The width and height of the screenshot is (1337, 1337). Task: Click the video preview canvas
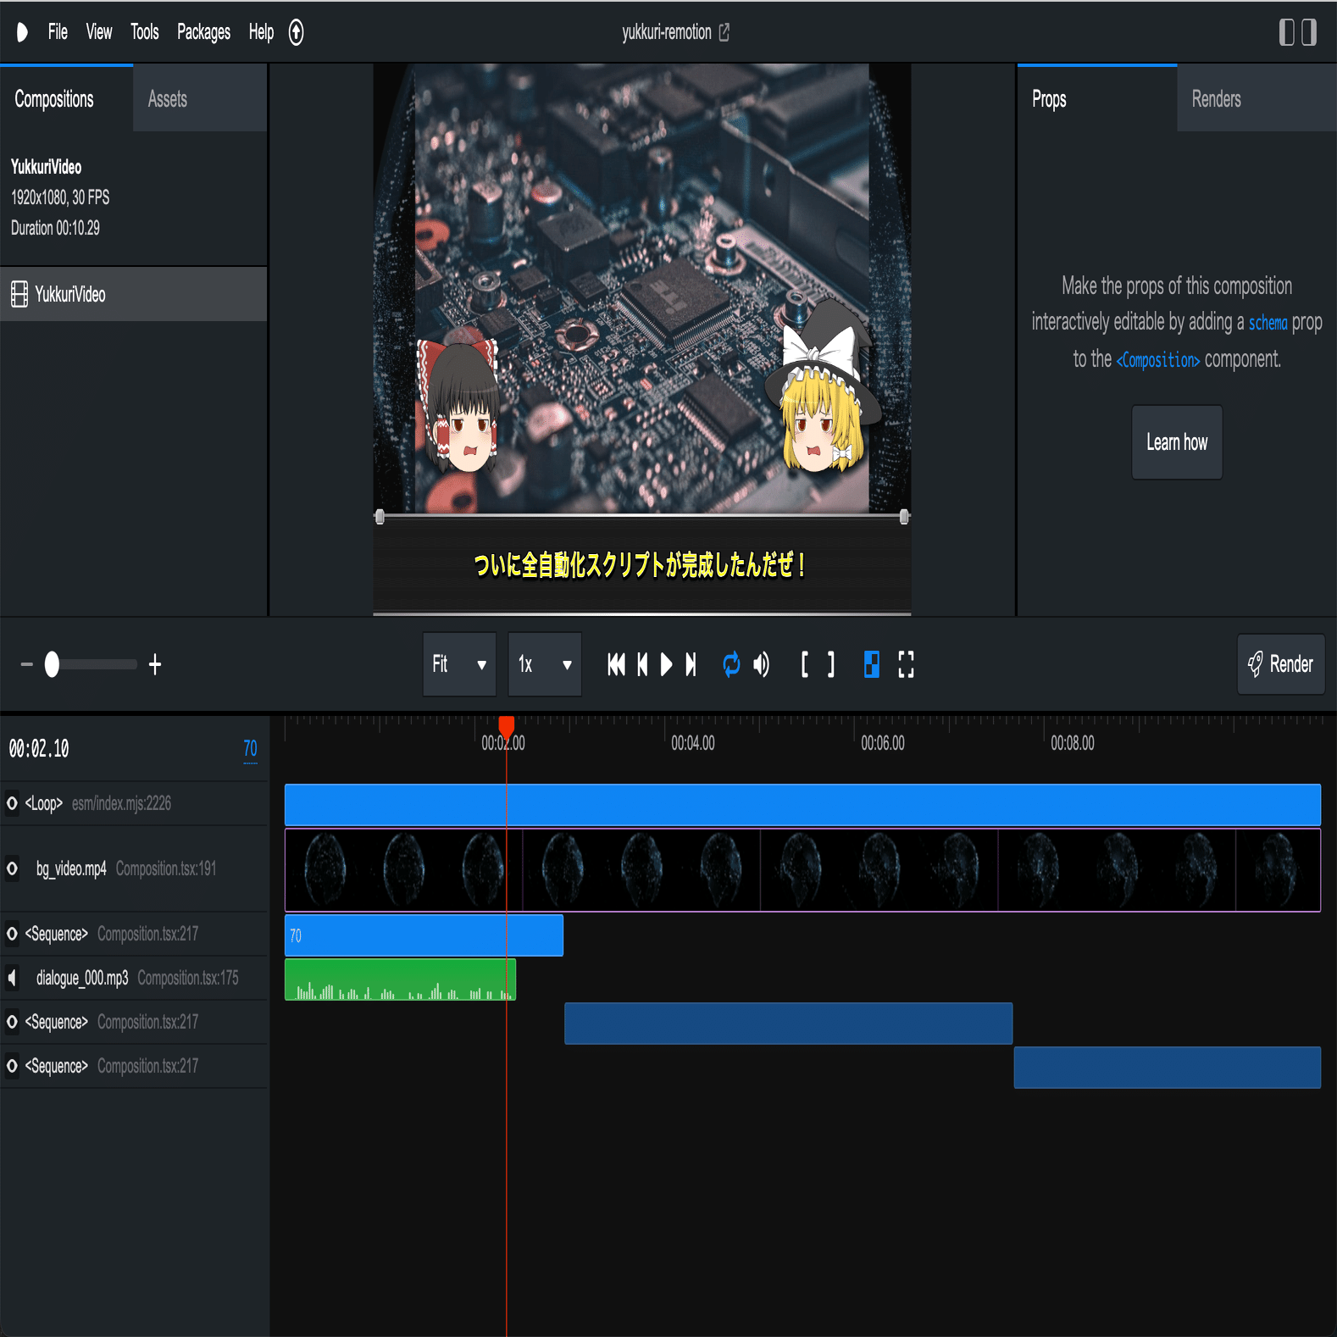coord(642,339)
